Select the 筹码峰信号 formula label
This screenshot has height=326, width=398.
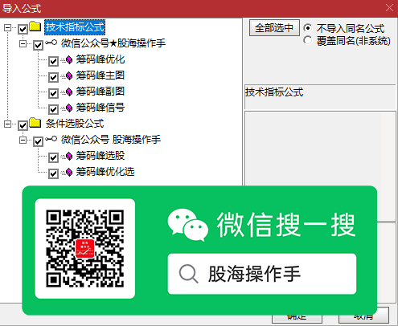[101, 108]
